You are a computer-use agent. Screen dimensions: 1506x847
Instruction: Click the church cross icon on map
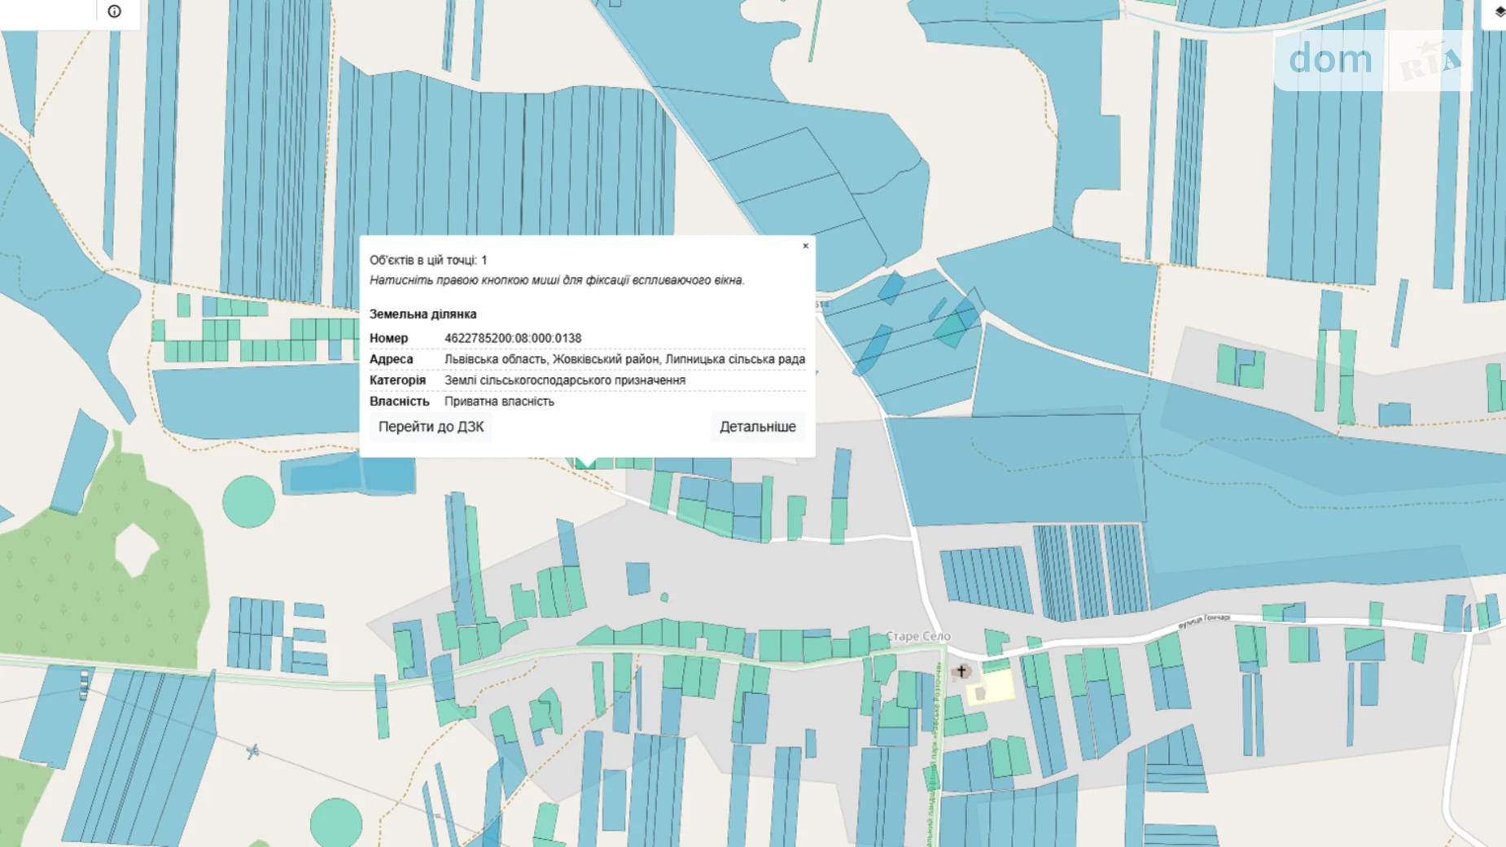coord(961,671)
